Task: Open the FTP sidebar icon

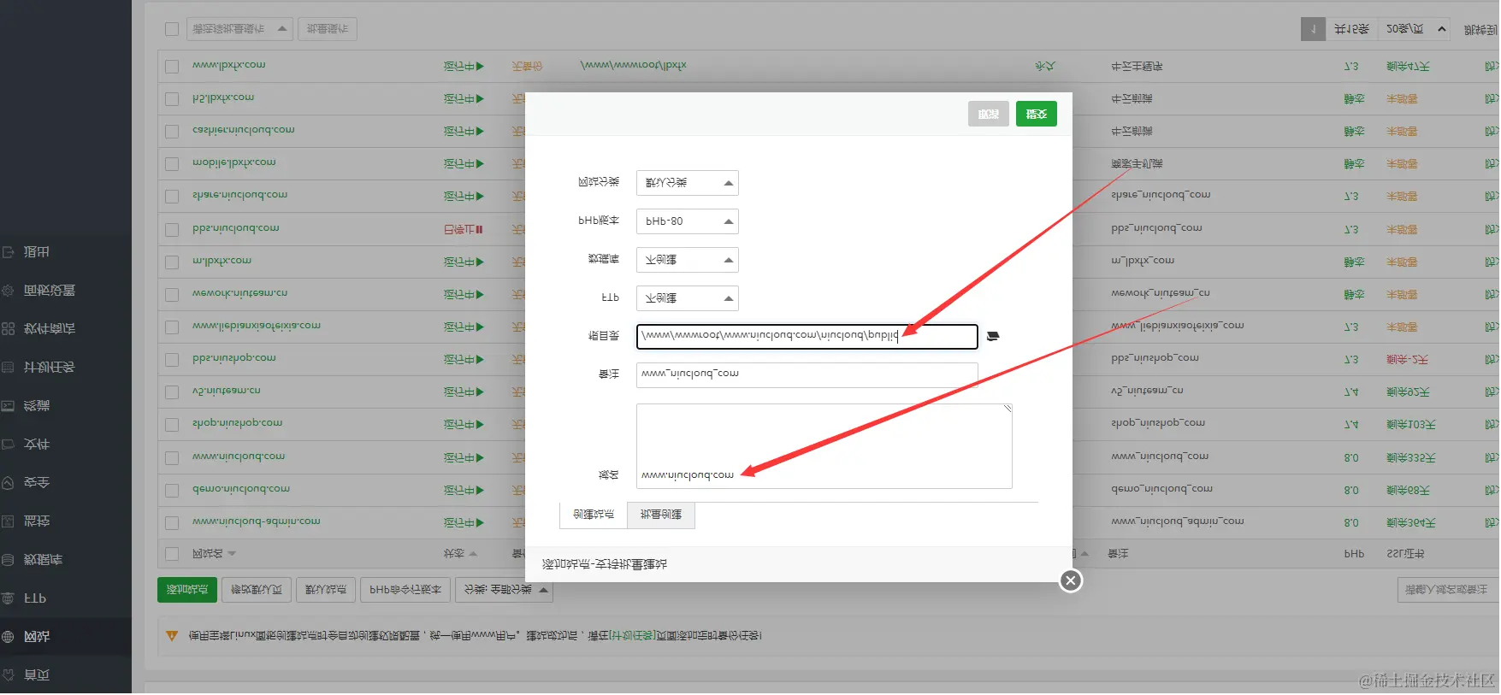Action: (8, 598)
